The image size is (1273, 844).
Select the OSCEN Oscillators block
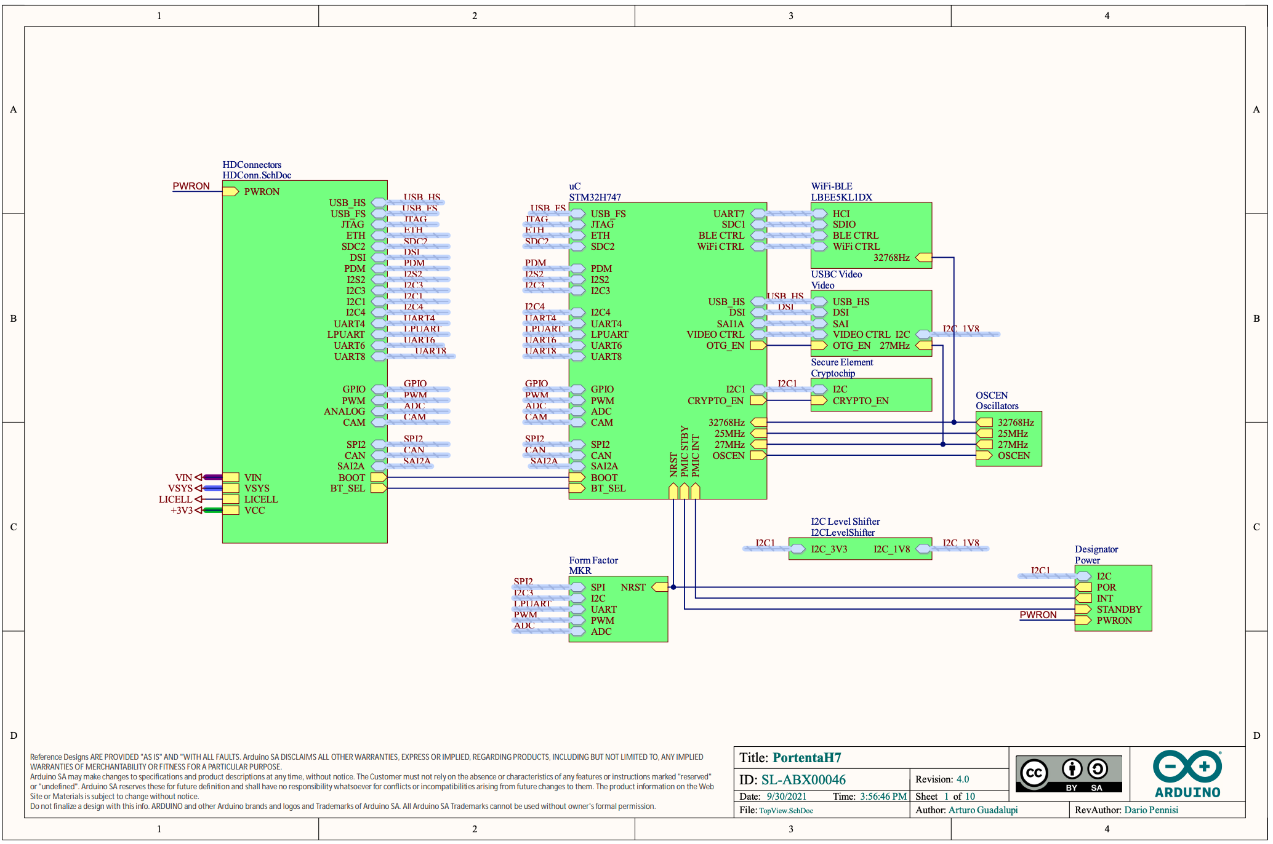click(1008, 438)
